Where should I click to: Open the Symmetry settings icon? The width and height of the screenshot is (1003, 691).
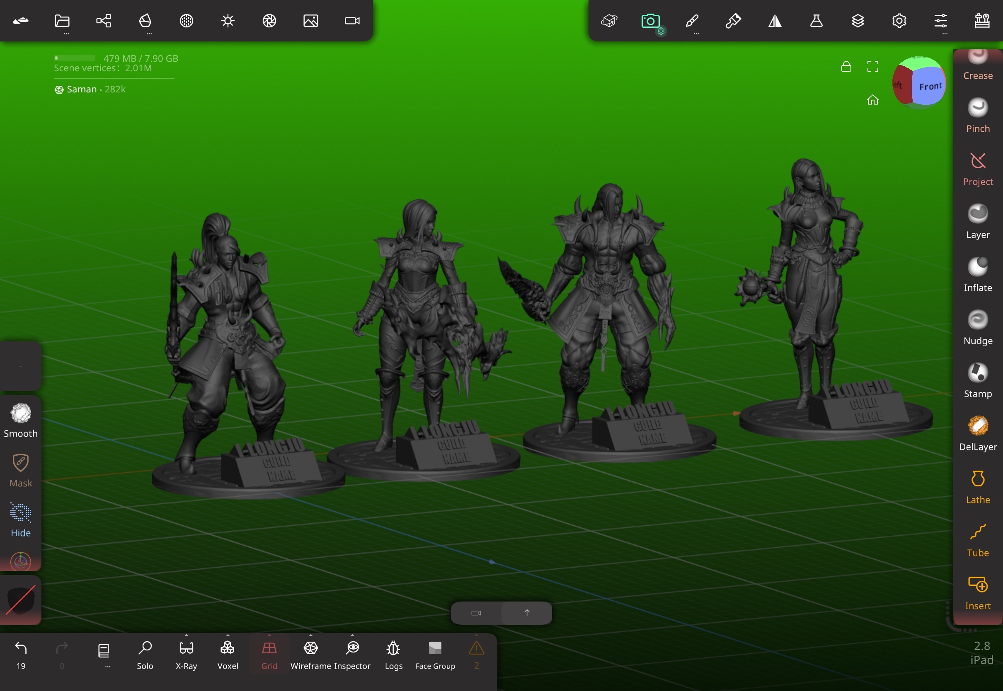tap(775, 21)
